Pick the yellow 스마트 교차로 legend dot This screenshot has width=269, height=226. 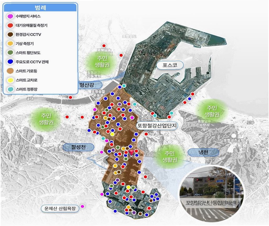click(10, 80)
